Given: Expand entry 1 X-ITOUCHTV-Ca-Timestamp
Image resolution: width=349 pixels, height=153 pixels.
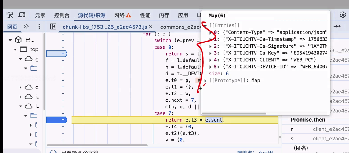Looking at the screenshot, I should point(211,39).
